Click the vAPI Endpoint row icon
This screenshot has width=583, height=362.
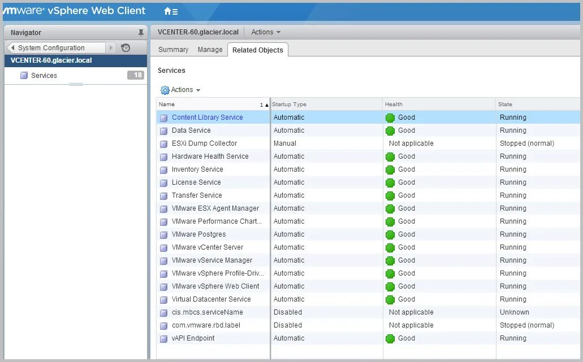pyautogui.click(x=163, y=339)
